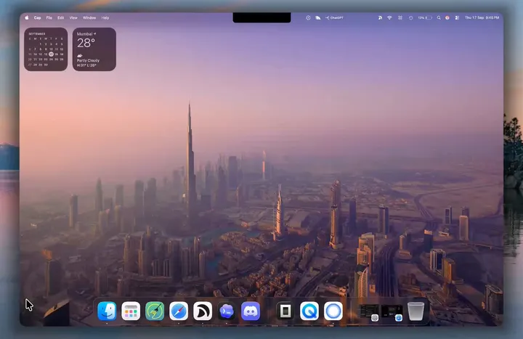Open Spotlight search magnifier icon
The height and width of the screenshot is (339, 523).
click(x=439, y=17)
